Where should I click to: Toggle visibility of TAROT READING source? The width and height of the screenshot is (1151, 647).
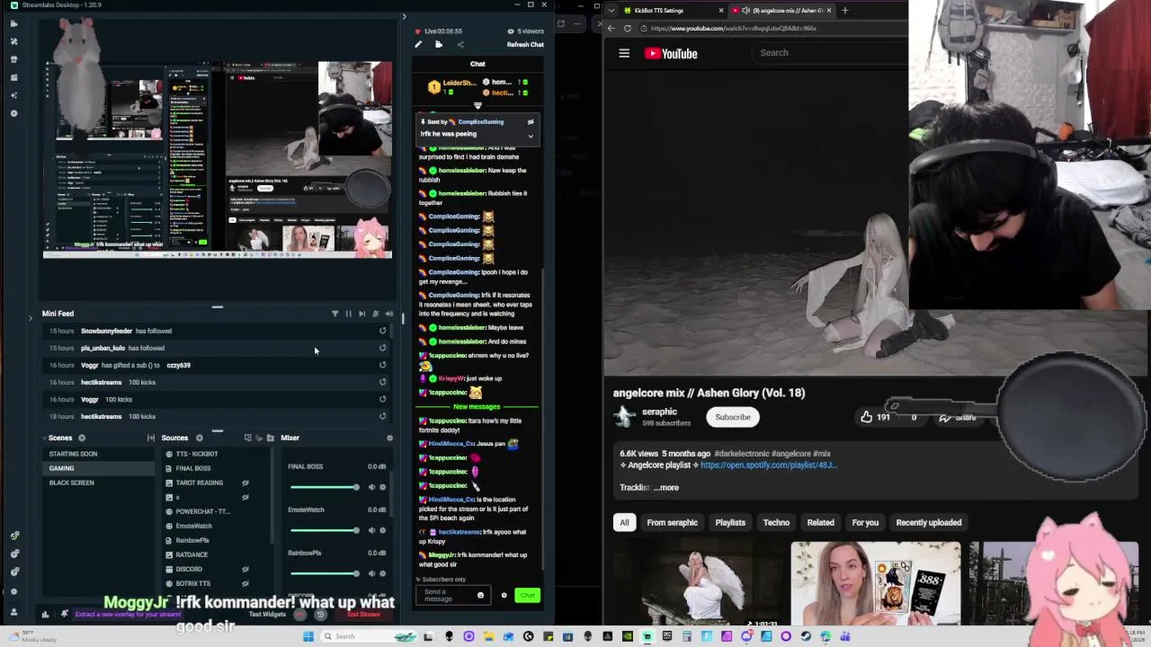tap(245, 483)
